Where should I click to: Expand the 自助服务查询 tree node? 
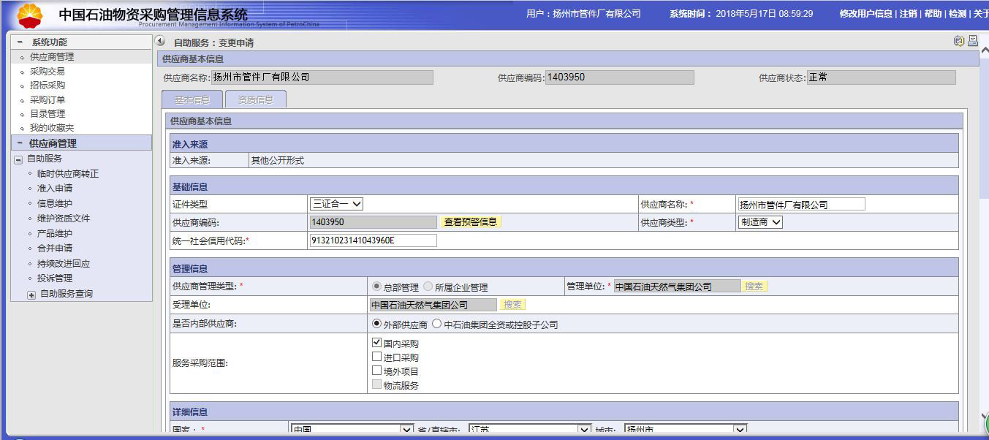pos(31,295)
